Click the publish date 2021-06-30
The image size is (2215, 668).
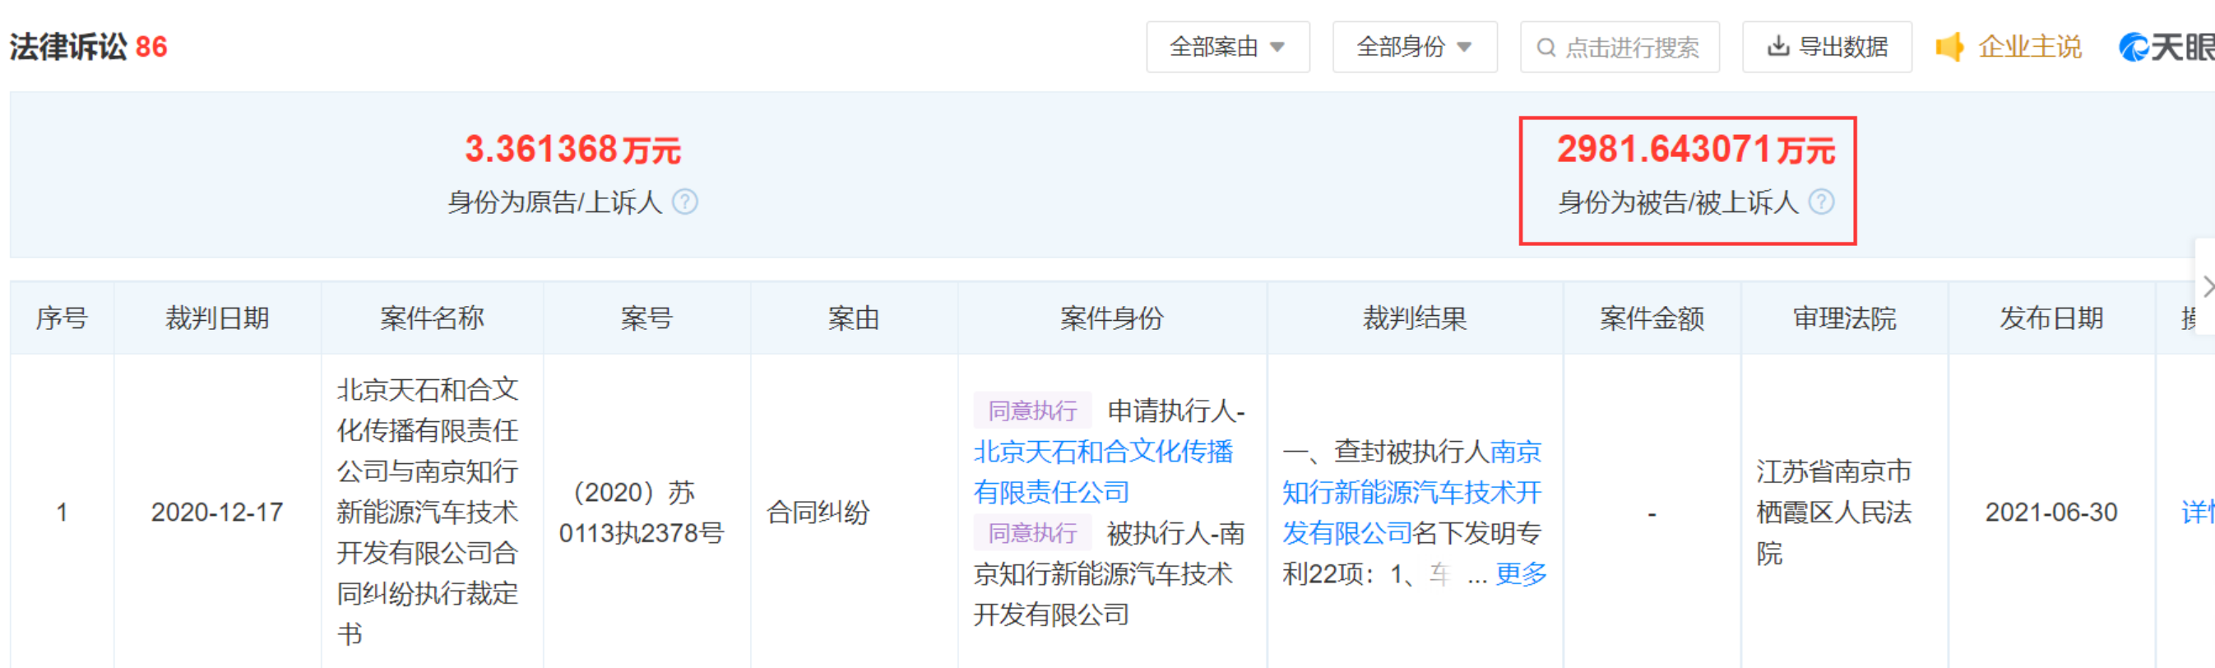[2051, 513]
